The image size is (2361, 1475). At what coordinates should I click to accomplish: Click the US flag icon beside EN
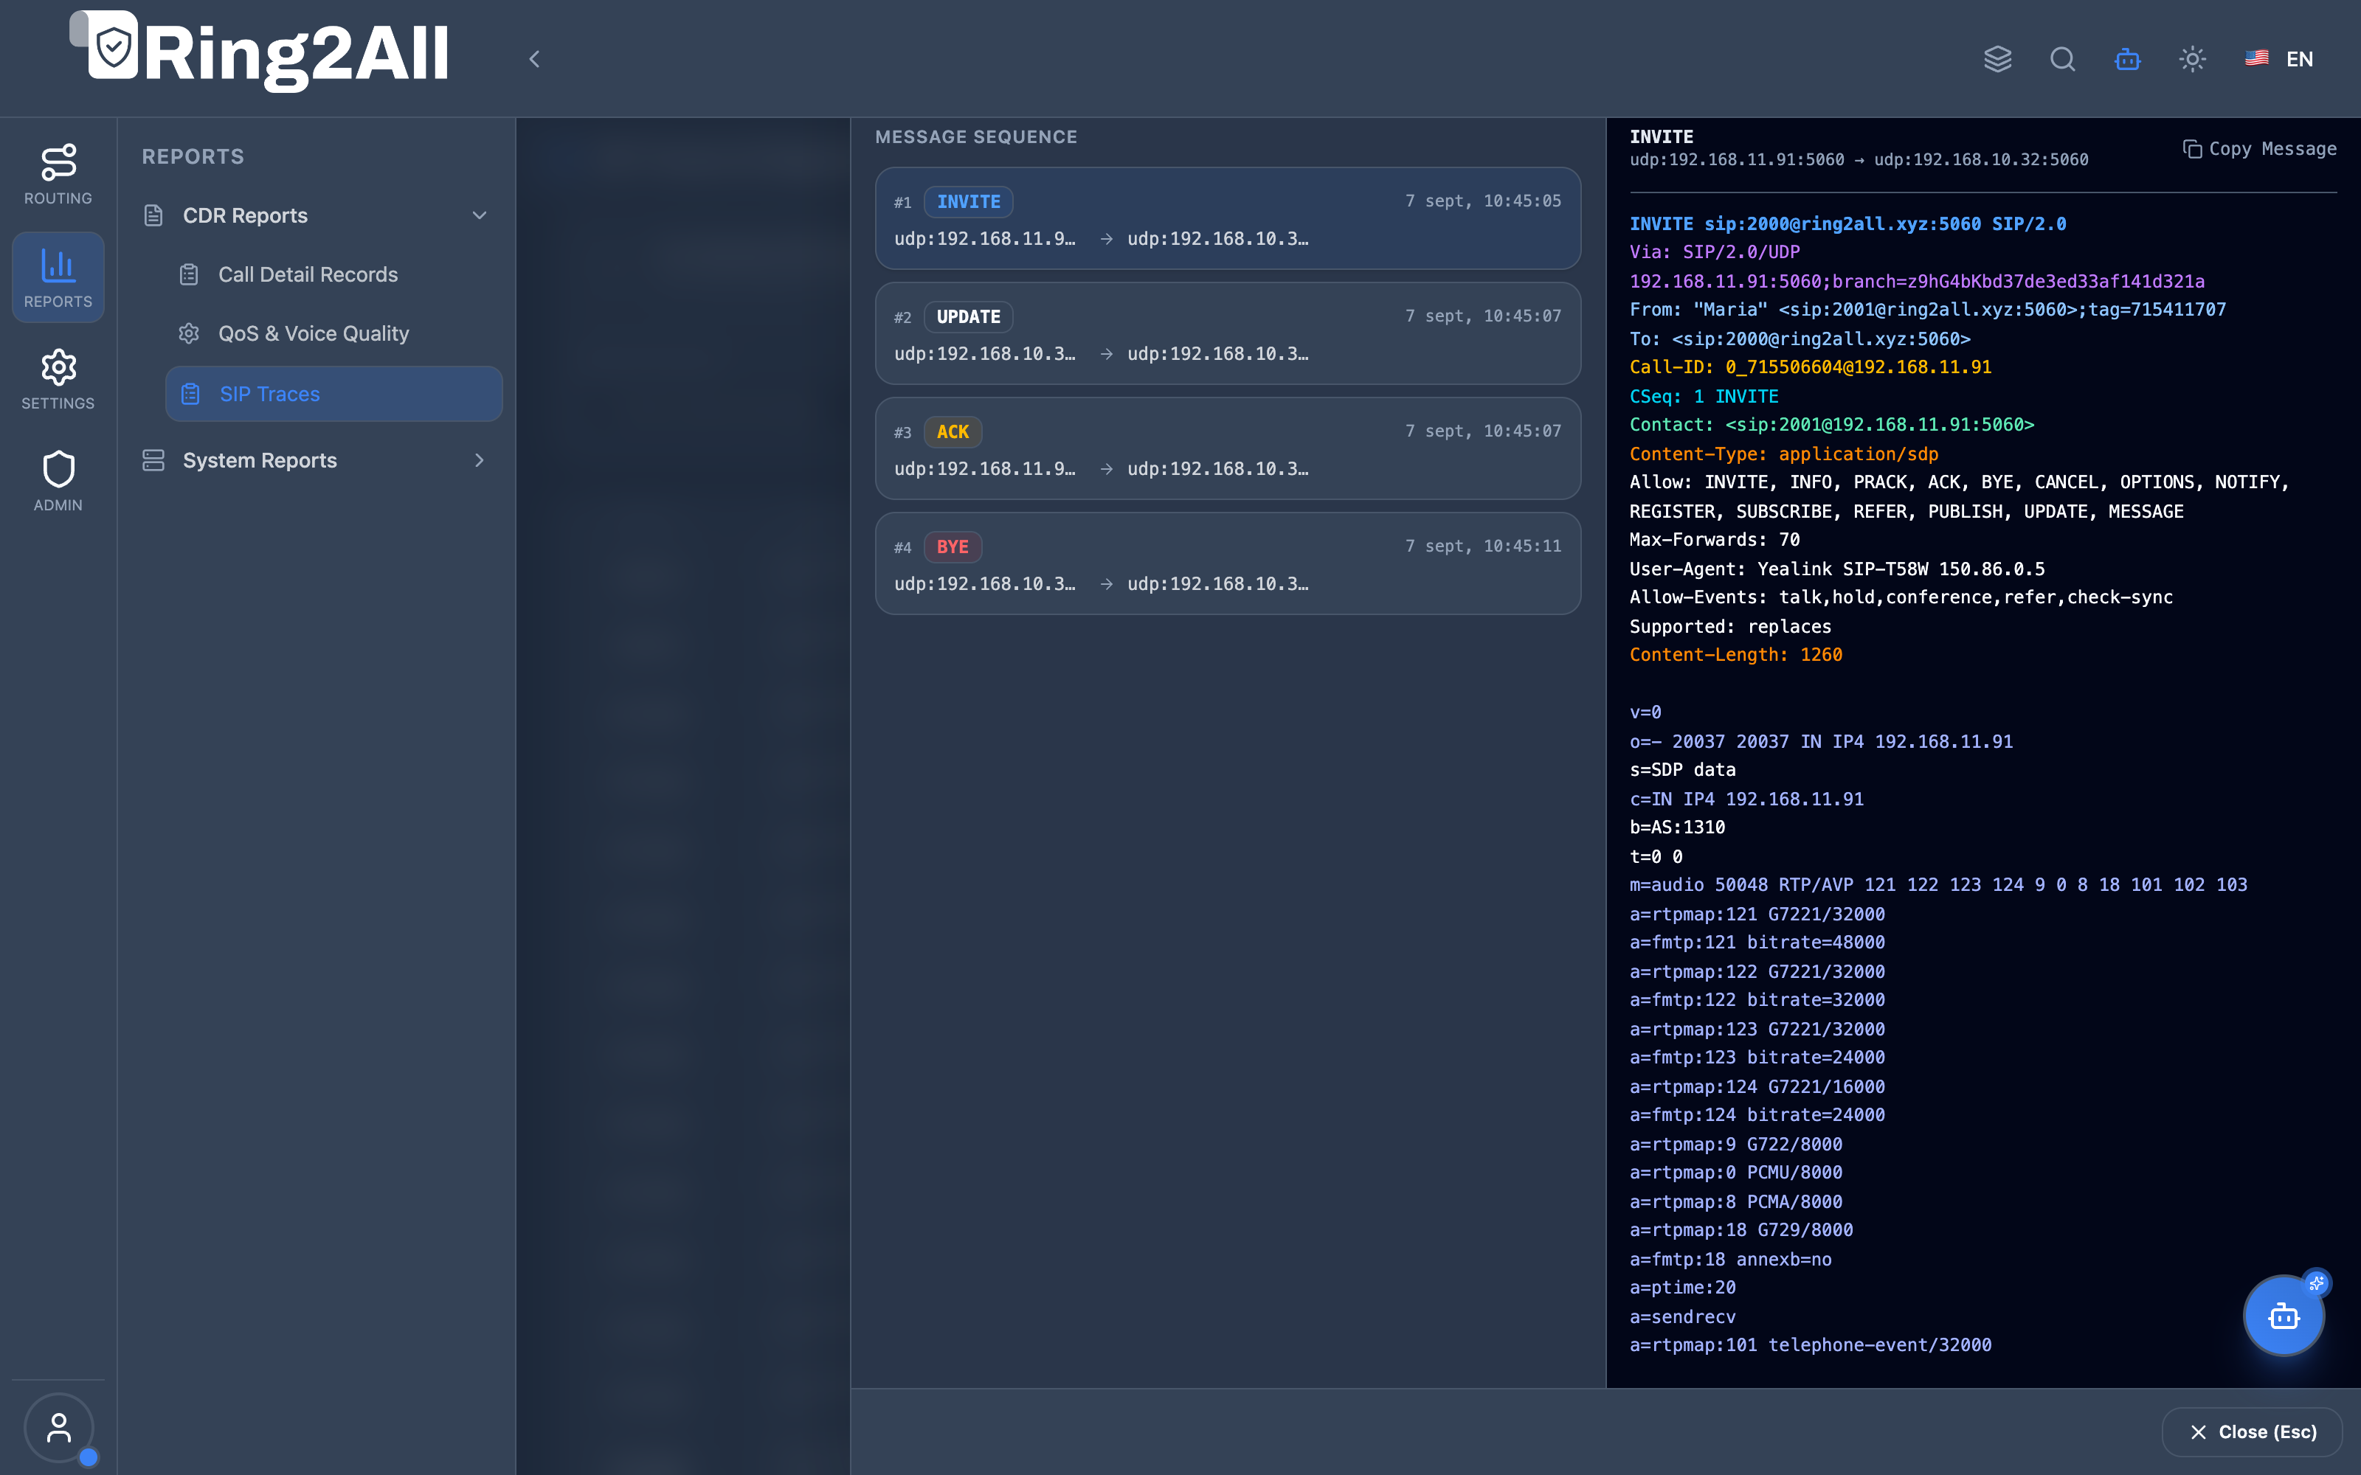(2257, 58)
